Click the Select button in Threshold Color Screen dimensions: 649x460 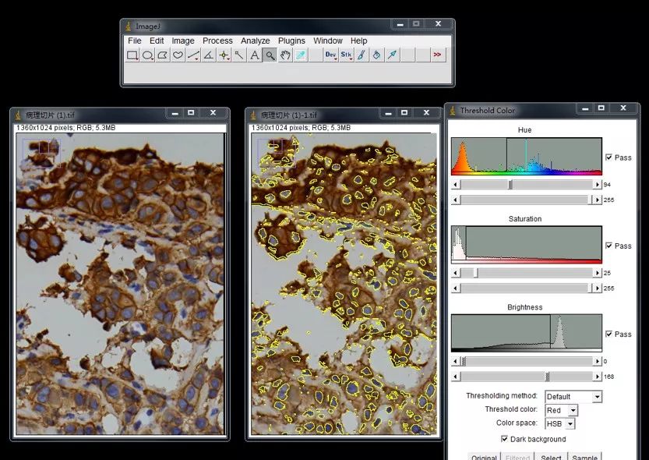pos(551,458)
